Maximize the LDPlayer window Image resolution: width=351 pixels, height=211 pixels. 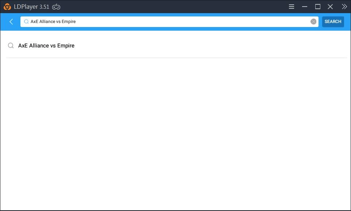[x=318, y=7]
